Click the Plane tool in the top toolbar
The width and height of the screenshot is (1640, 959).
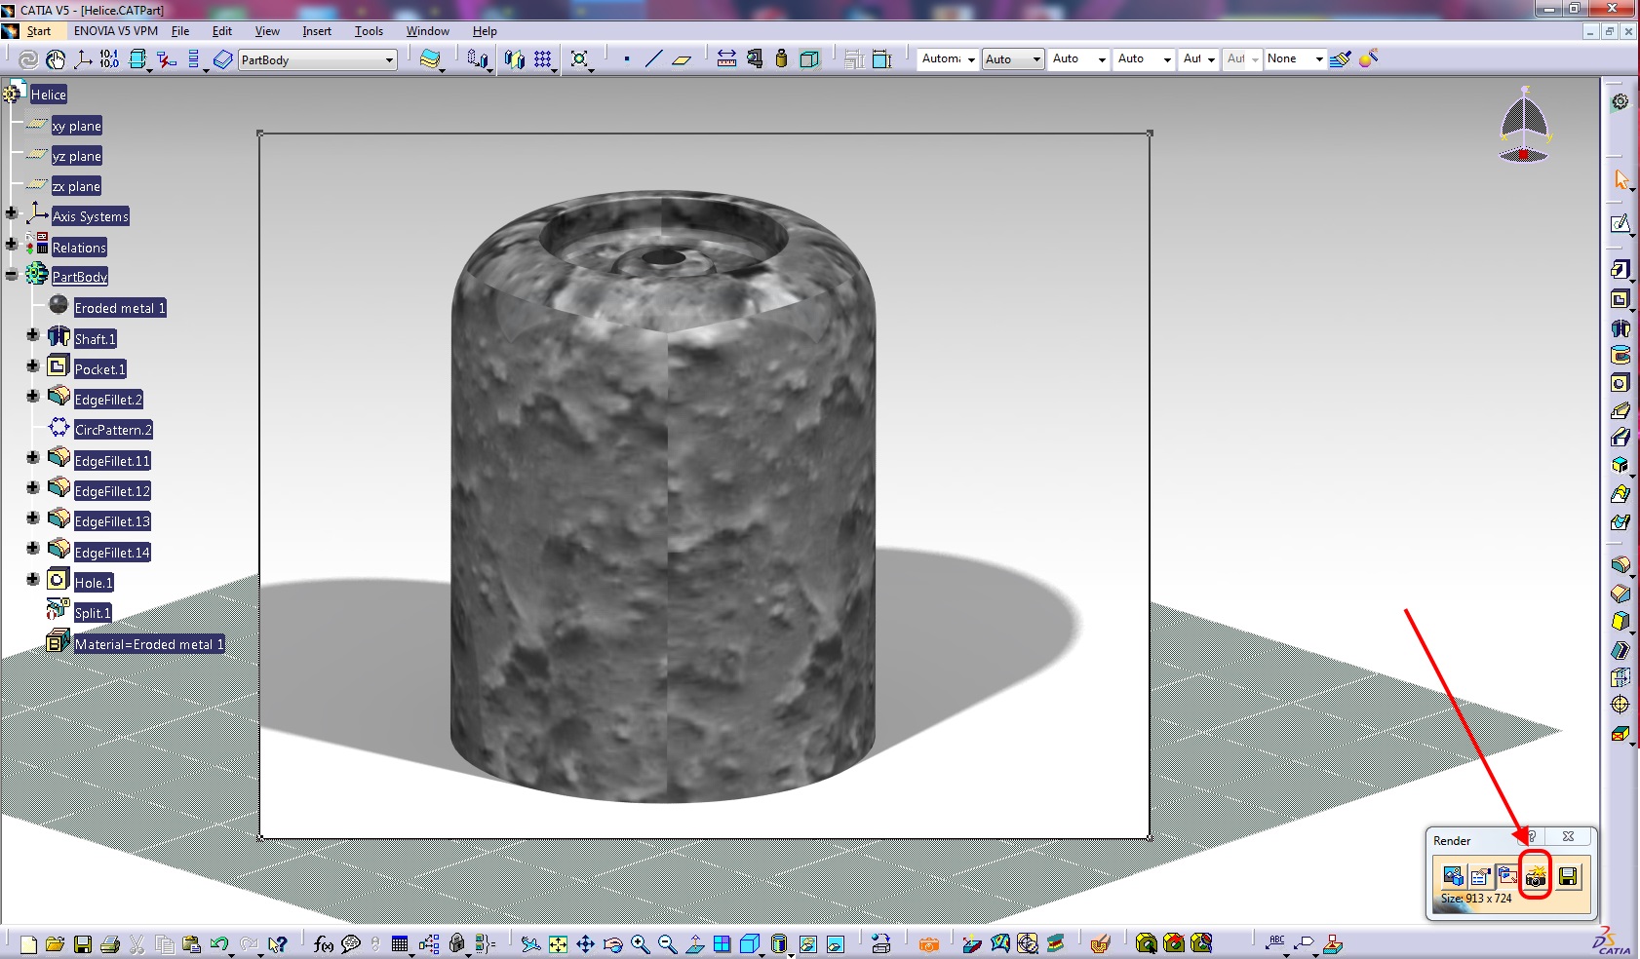(682, 59)
